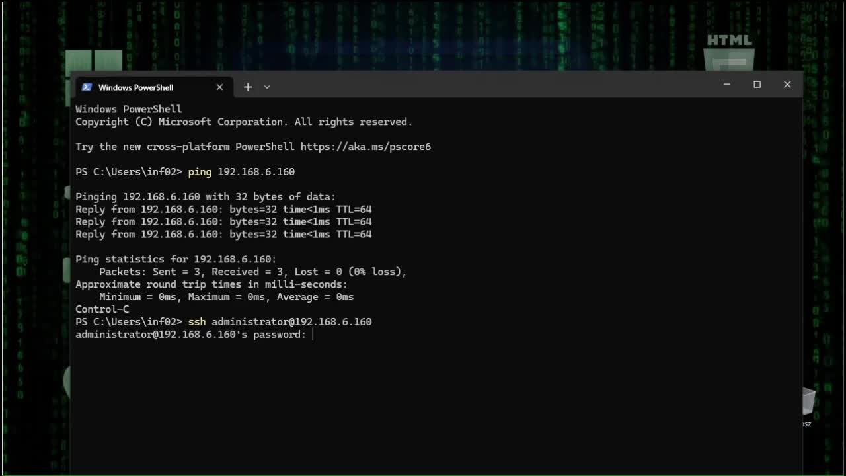Screen dimensions: 846x476
Task: Close the Windows PowerShell tab
Action: coord(219,87)
